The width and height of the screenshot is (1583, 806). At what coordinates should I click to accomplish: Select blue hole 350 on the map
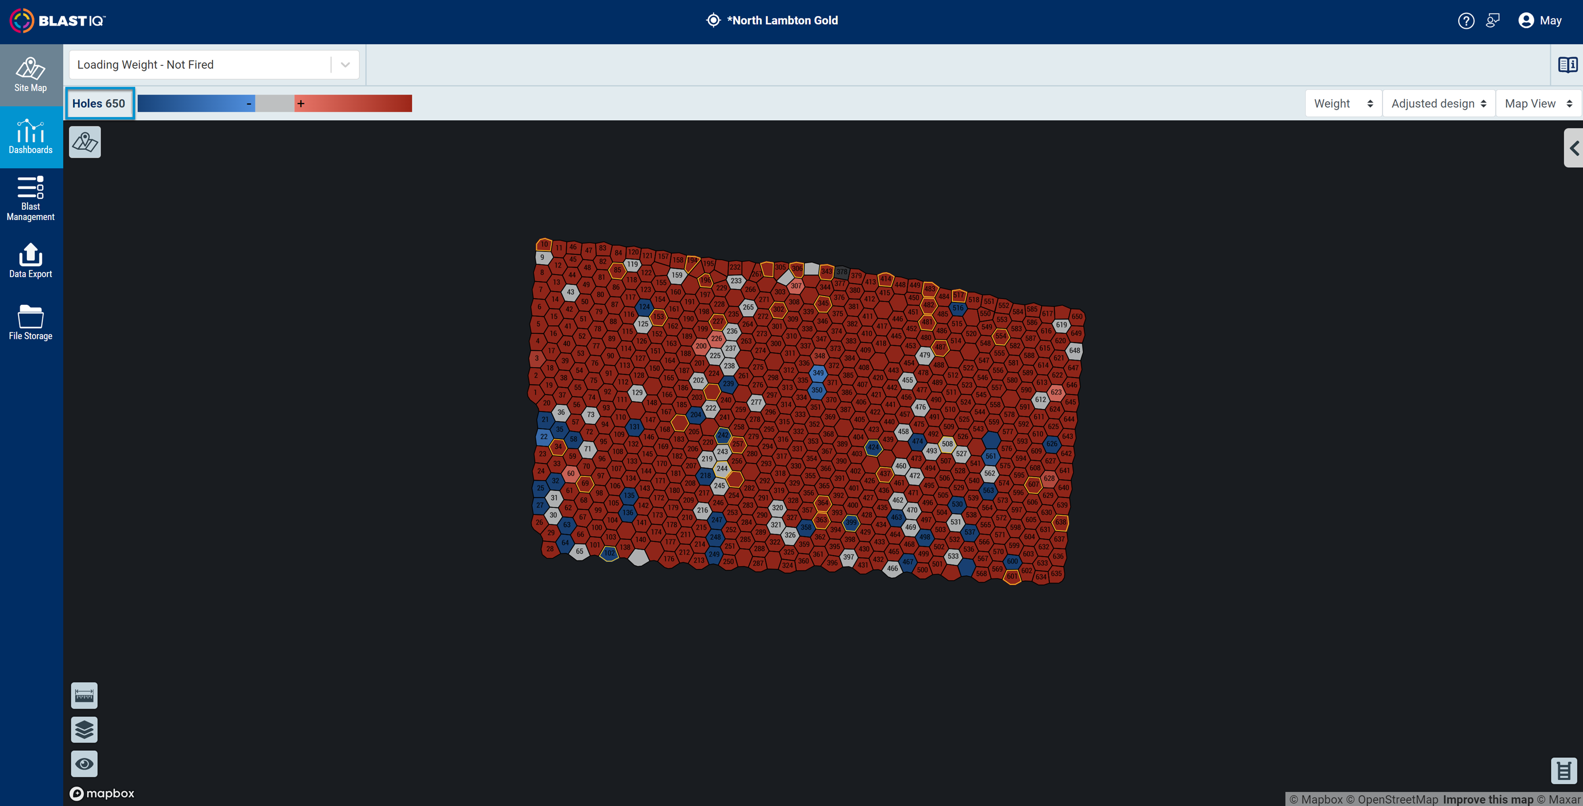(x=817, y=390)
